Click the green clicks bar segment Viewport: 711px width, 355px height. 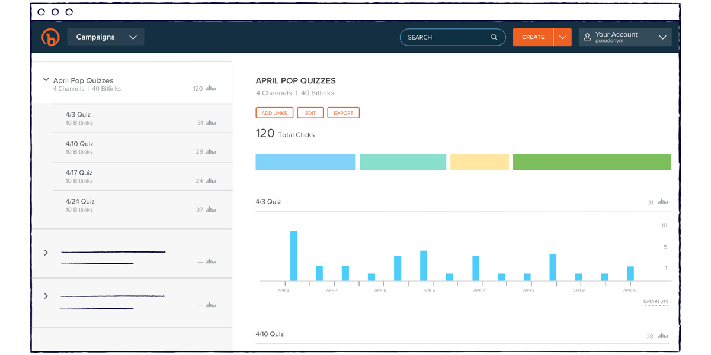pos(592,162)
